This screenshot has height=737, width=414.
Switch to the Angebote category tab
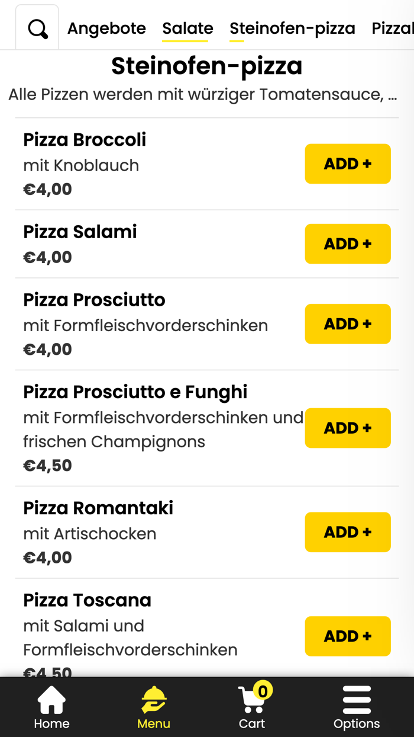pos(106,27)
